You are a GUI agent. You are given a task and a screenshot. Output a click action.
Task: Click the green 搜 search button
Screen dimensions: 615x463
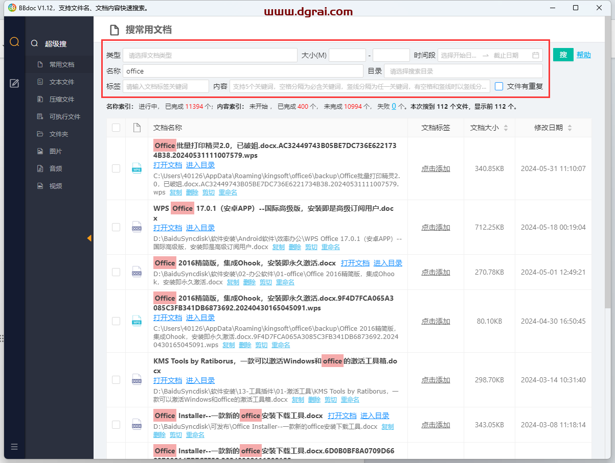click(563, 55)
